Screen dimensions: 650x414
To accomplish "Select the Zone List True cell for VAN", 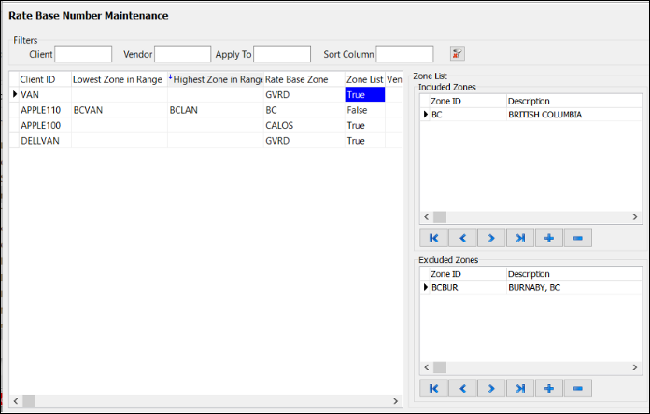I will coord(364,95).
